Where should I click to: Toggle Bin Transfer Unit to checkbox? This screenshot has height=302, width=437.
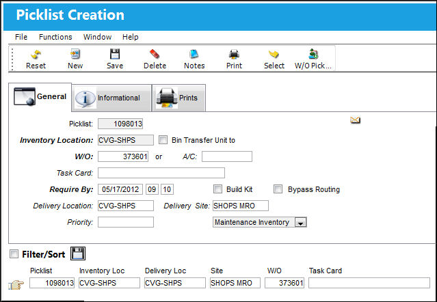[163, 140]
